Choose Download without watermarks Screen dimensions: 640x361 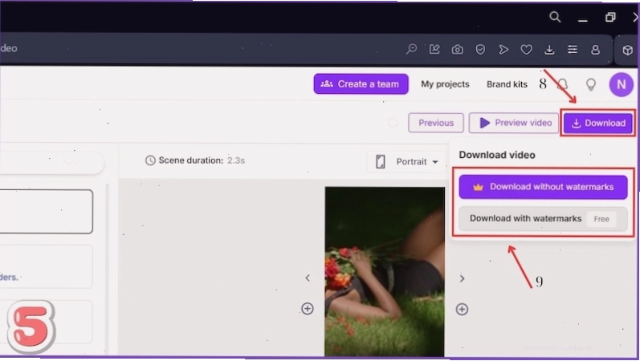tap(543, 187)
